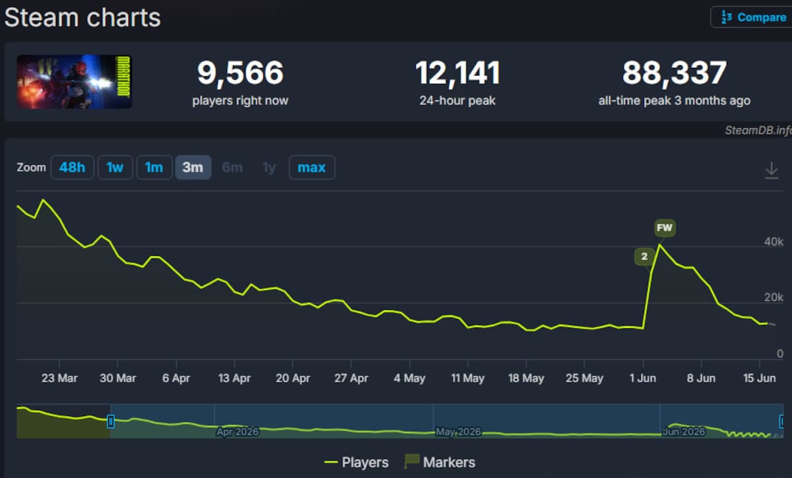The width and height of the screenshot is (792, 478).
Task: Click Jun 2026 in the navigator
Action: click(684, 432)
